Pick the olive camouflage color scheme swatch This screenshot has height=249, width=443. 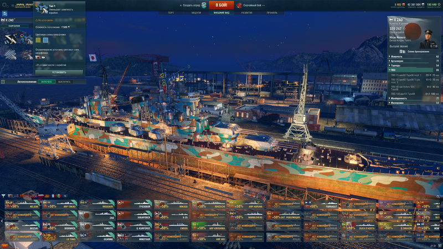38,40
